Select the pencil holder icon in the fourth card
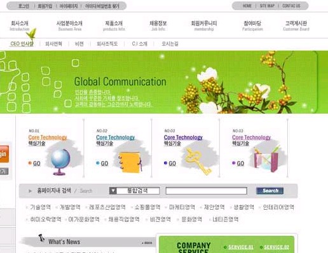This screenshot has height=253, width=328. coord(266,160)
